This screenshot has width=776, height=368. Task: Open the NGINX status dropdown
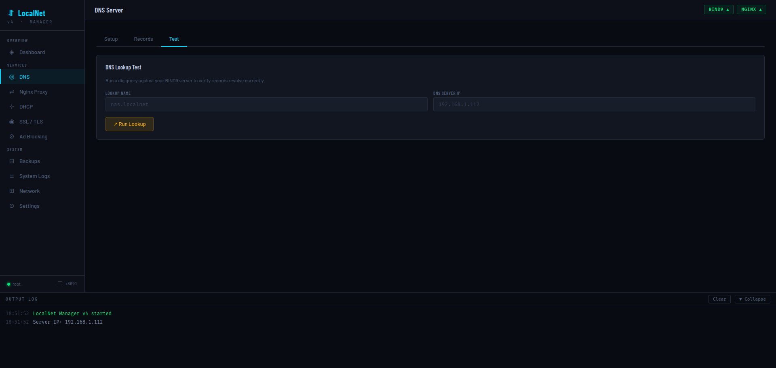click(751, 10)
